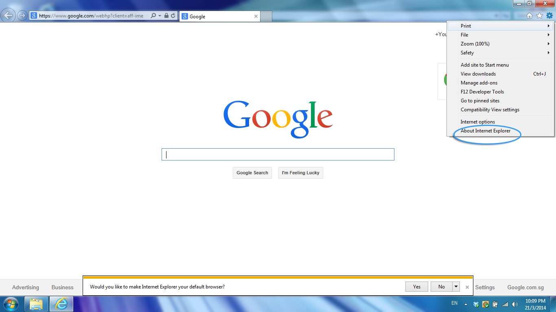Open the File submenu
This screenshot has width=556, height=312.
500,35
